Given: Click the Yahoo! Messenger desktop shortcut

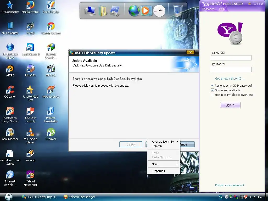Looking at the screenshot, I should [x=30, y=178].
